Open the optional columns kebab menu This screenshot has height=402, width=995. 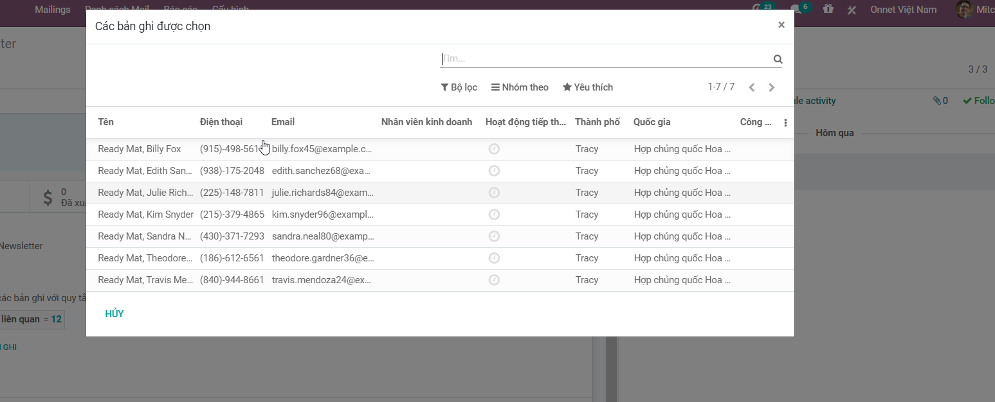(785, 123)
